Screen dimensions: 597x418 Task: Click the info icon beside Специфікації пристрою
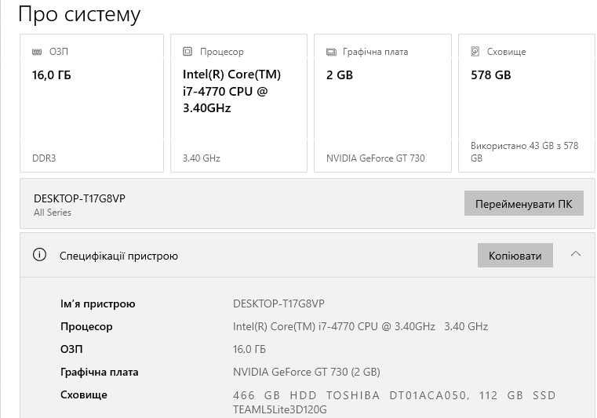coord(40,255)
